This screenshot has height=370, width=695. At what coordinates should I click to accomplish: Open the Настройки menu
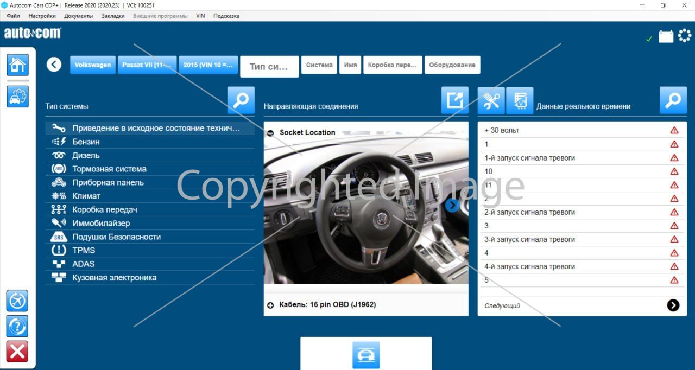coord(42,16)
